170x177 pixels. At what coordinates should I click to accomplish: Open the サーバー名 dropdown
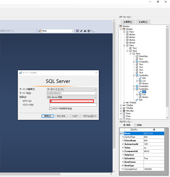coord(95,93)
